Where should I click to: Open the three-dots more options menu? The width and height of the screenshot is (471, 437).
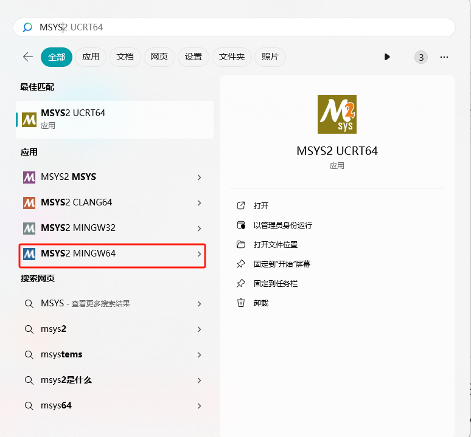[x=444, y=57]
